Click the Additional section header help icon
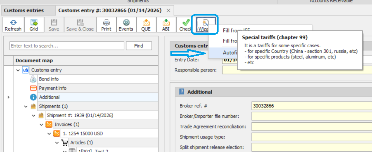The height and width of the screenshot is (152, 372). coord(181,92)
